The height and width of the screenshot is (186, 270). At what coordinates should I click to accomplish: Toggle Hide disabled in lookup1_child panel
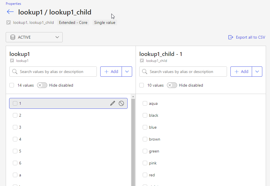172,85
